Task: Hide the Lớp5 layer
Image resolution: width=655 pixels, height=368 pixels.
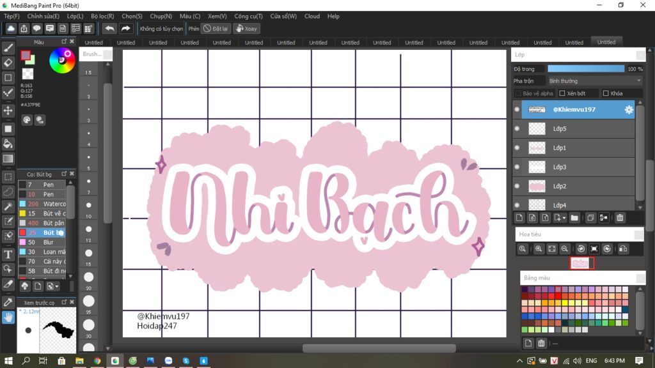Action: (517, 128)
